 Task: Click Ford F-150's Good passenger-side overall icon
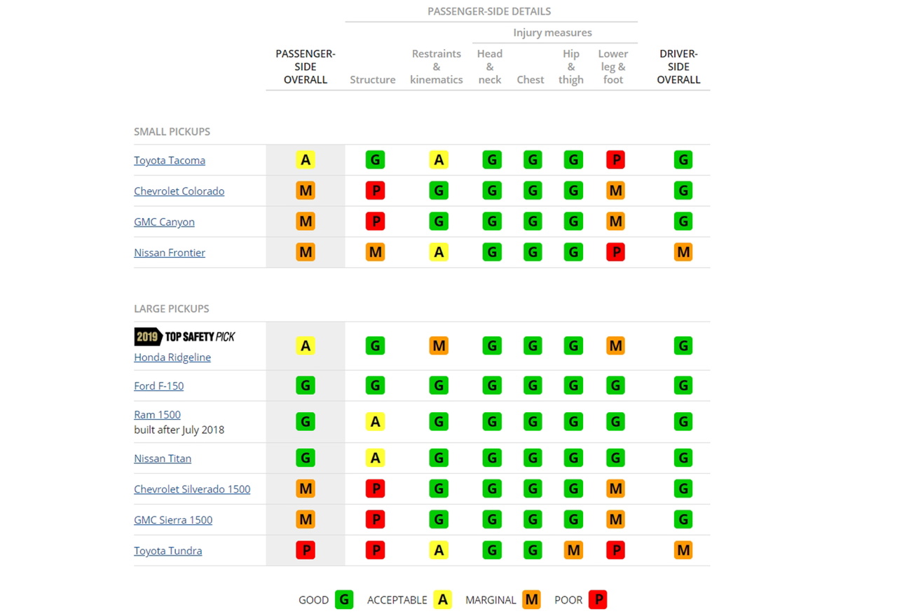tap(306, 386)
